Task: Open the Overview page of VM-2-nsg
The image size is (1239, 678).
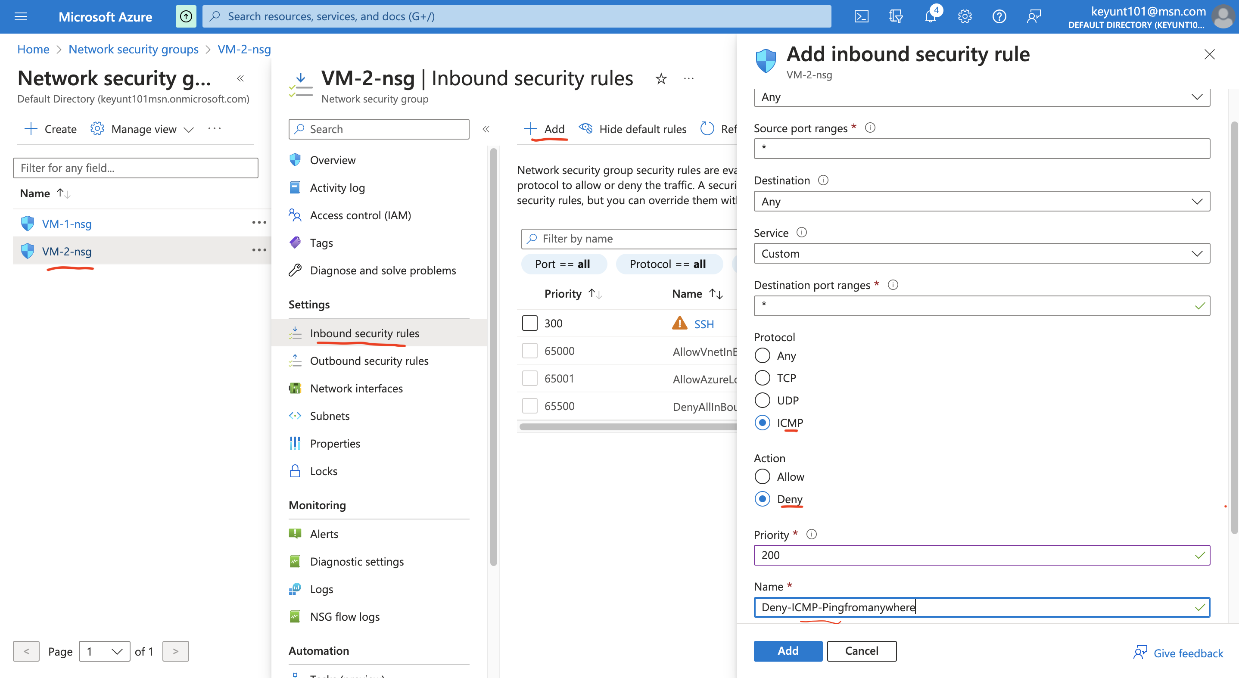Action: pyautogui.click(x=332, y=160)
